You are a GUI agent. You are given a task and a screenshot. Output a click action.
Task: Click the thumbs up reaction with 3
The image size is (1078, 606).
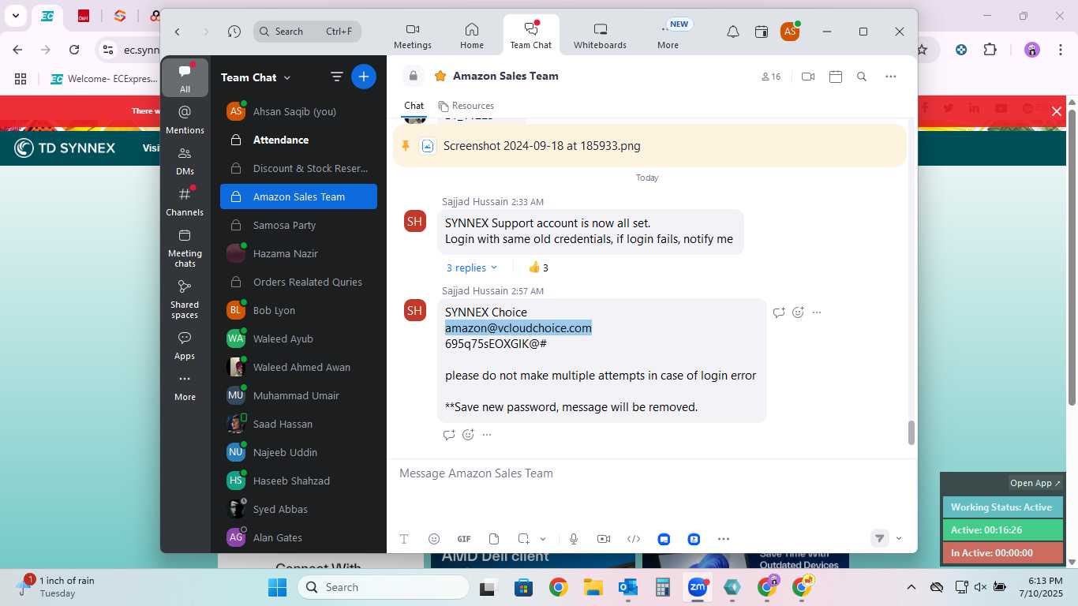point(538,267)
